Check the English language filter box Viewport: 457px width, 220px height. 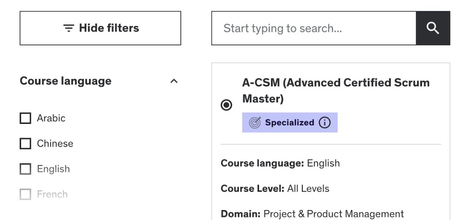coord(25,169)
